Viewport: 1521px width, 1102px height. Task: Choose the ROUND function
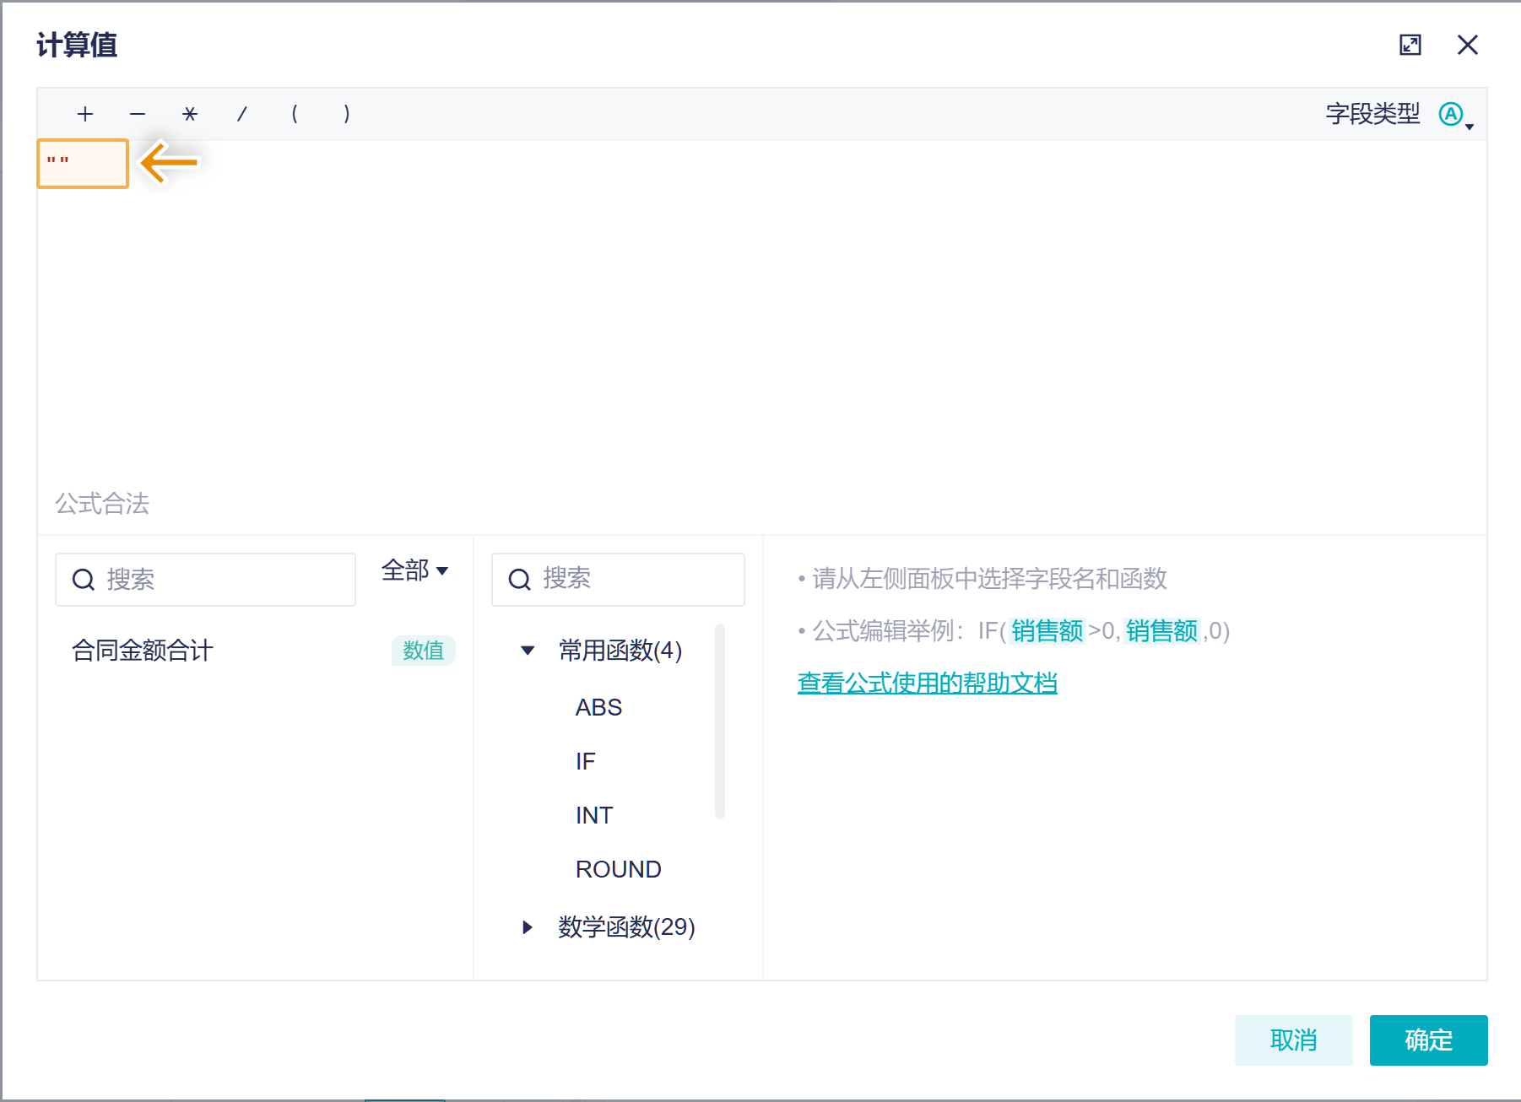point(618,869)
